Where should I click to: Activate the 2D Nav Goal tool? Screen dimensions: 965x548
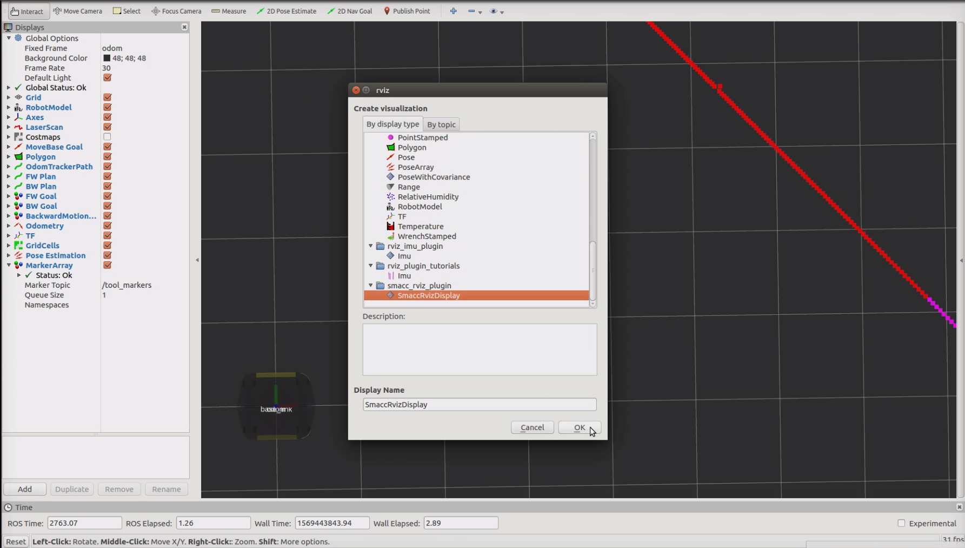(x=349, y=11)
